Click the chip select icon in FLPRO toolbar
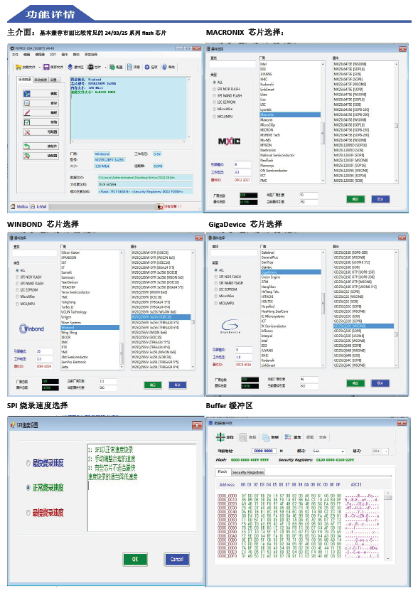418x593 pixels. pos(90,67)
